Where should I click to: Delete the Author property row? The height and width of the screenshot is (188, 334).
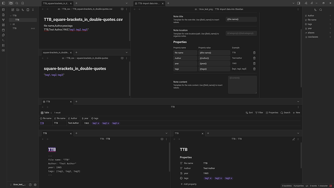(254, 58)
